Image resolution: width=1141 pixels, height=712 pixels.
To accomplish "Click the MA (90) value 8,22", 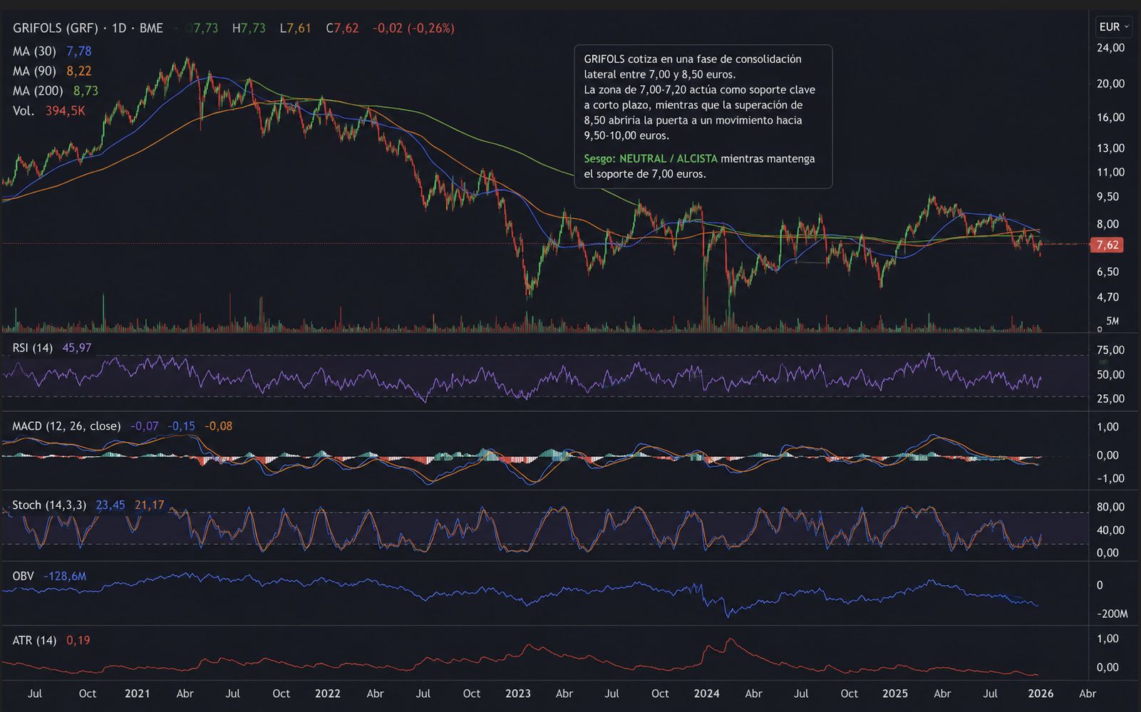I will [x=79, y=71].
